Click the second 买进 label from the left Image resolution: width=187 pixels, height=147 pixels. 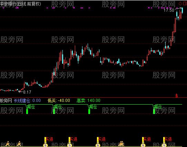coord(74,139)
